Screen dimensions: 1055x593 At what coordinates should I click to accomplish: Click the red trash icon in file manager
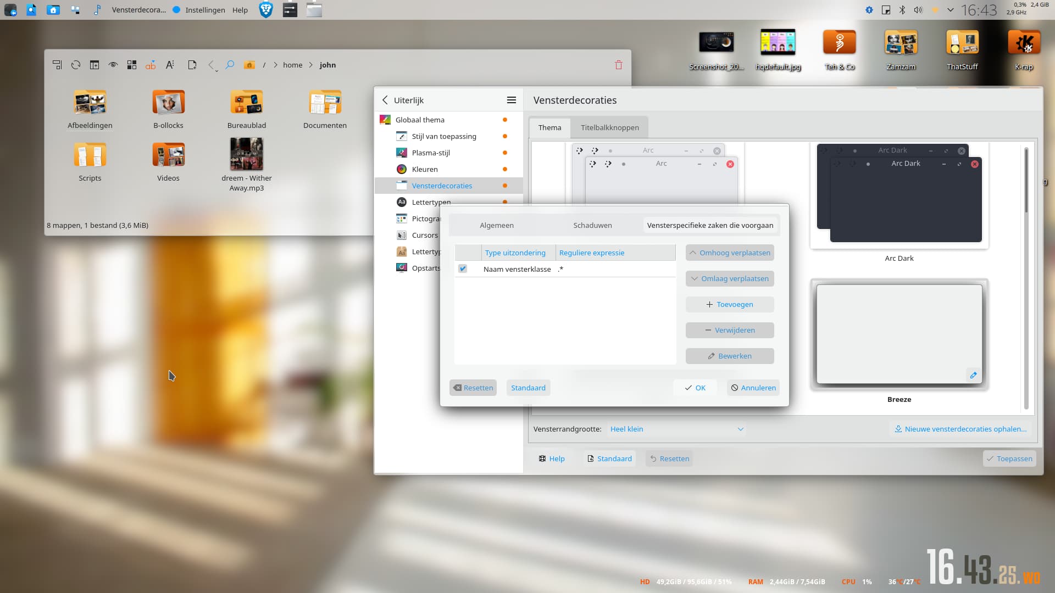click(619, 65)
